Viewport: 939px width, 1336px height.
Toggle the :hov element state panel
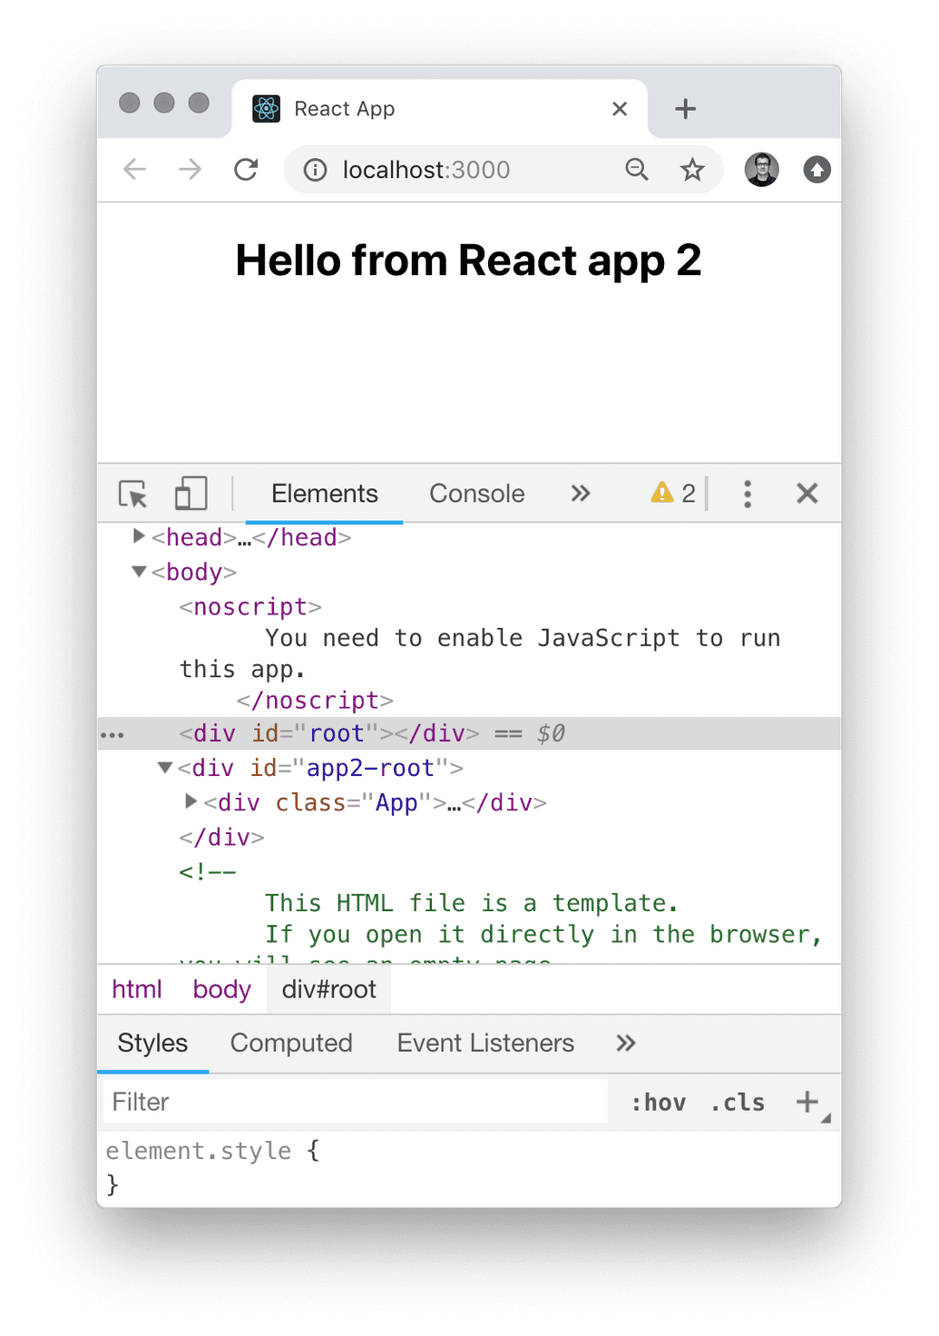658,1103
